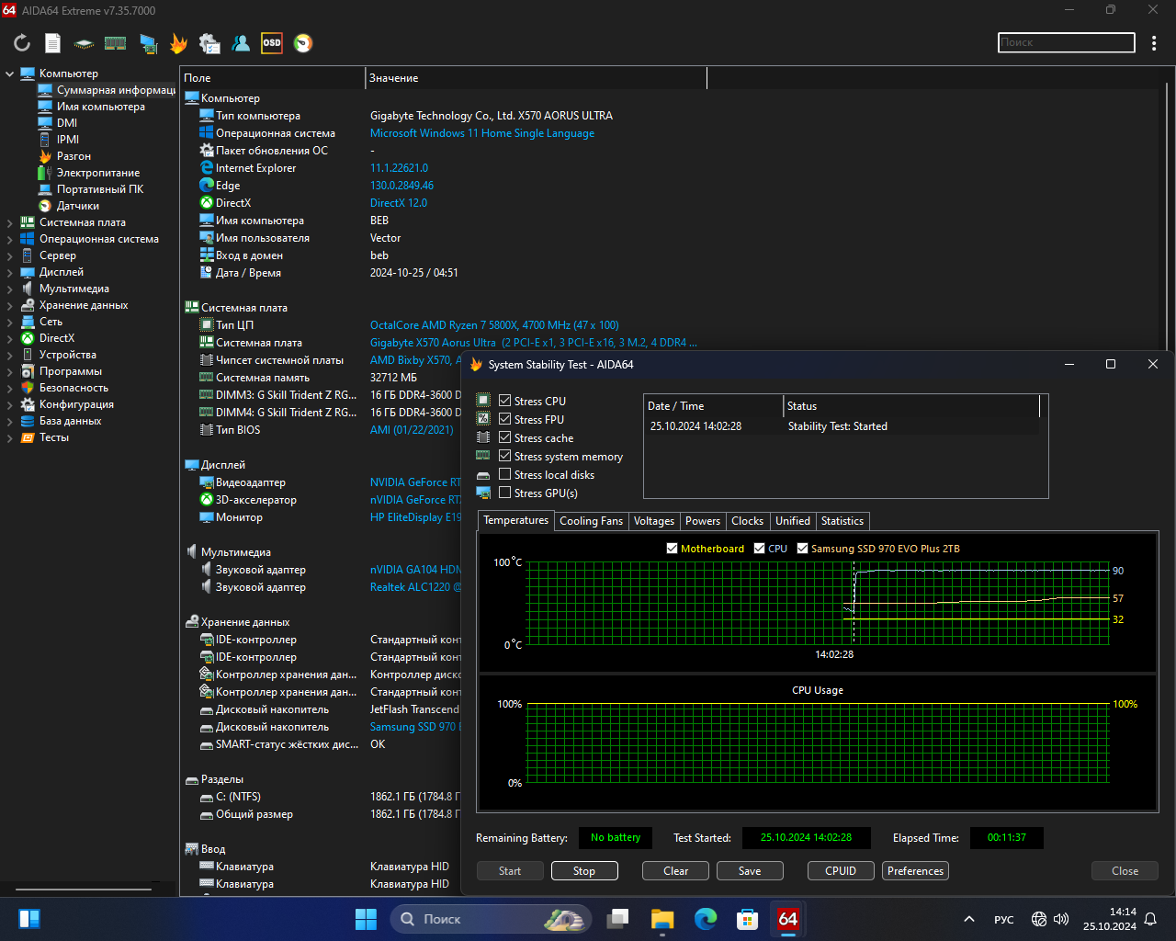
Task: Launch Microsoft Edge from taskbar
Action: [x=706, y=919]
